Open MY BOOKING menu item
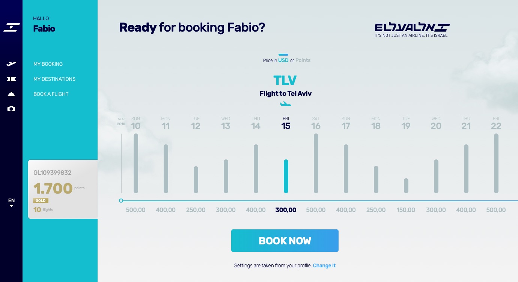The image size is (518, 282). coord(48,64)
